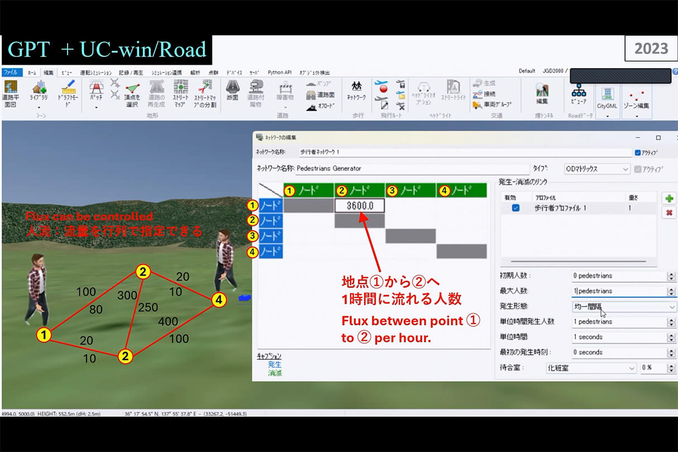Click the save flight route icon
678x452 pixels.
[x=401, y=84]
